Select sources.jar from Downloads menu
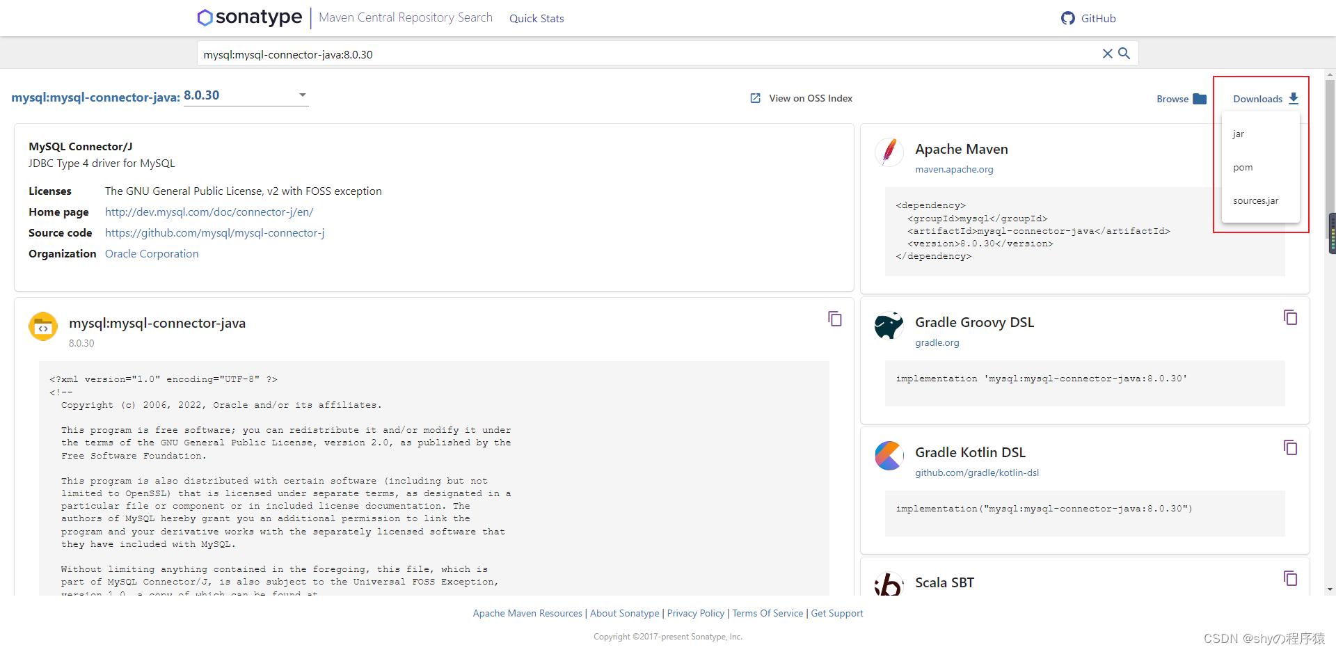Viewport: 1336px width, 652px height. click(1260, 200)
